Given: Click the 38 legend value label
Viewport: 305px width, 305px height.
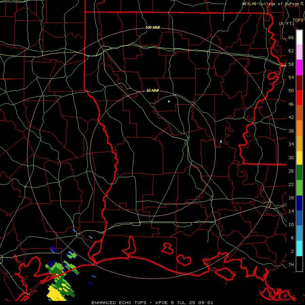Looking at the screenshot, I should click(x=291, y=131).
